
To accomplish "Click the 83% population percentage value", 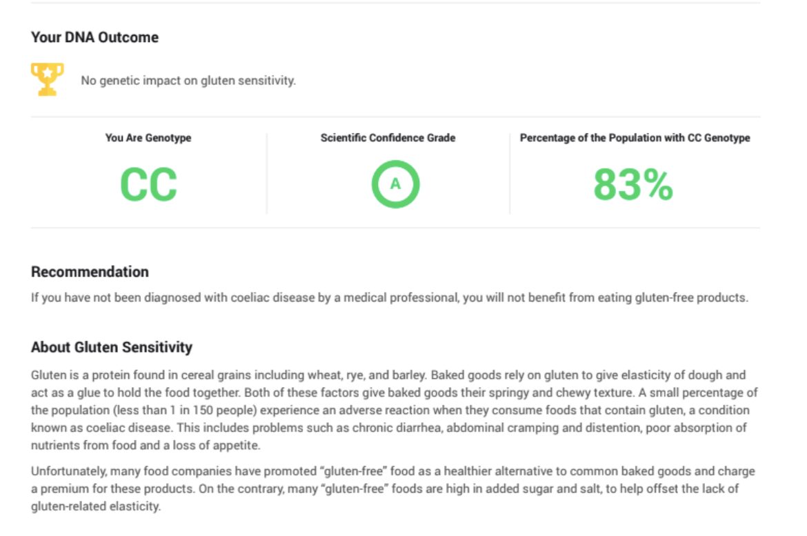I will [633, 184].
